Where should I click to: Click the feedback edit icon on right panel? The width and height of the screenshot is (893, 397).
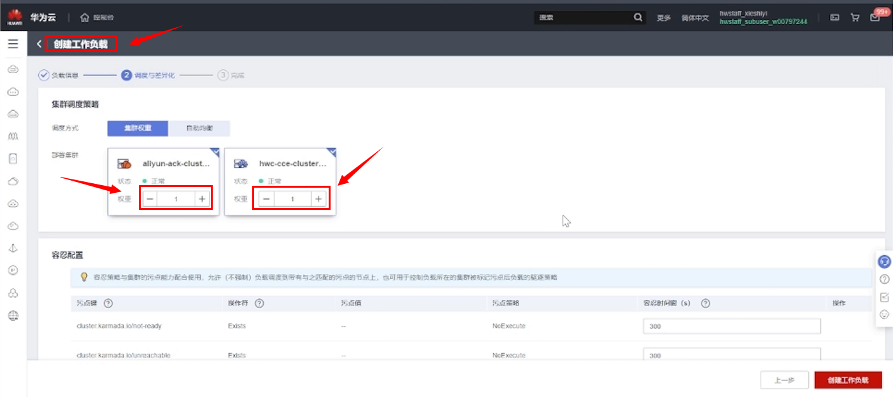(x=884, y=297)
